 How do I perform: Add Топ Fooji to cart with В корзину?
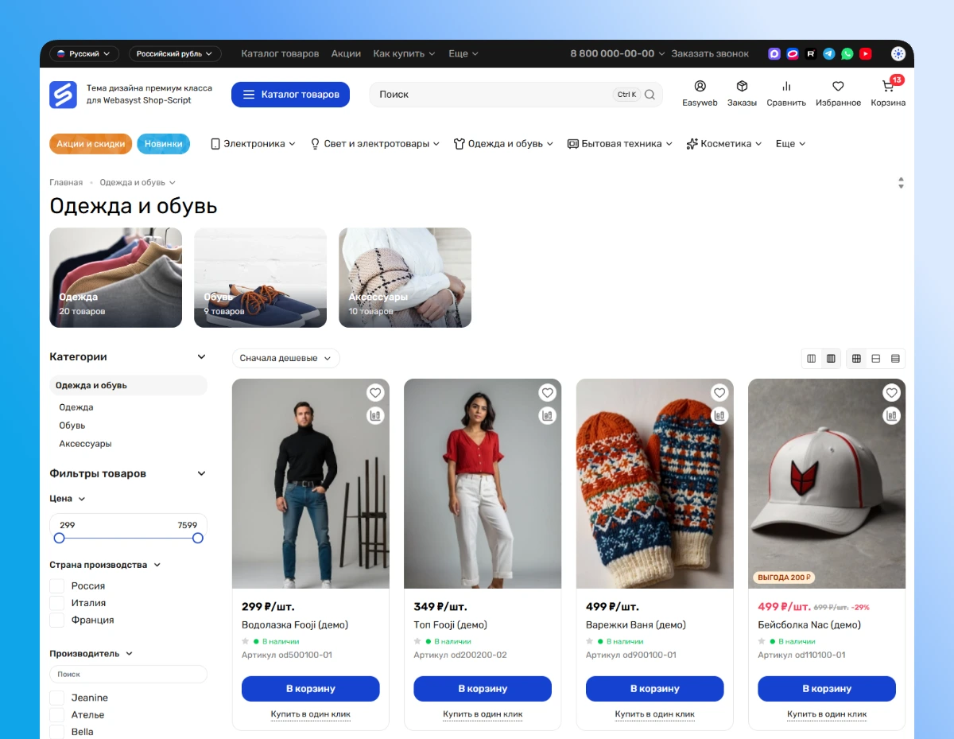coord(483,689)
